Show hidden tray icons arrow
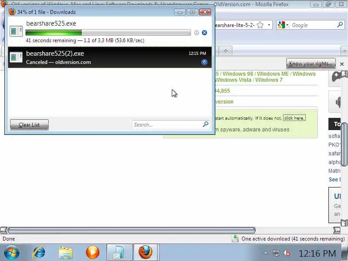The width and height of the screenshot is (348, 261). click(265, 253)
